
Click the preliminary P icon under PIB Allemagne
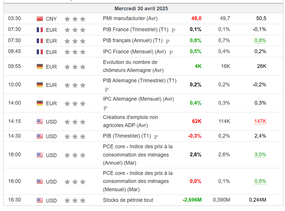106,89
